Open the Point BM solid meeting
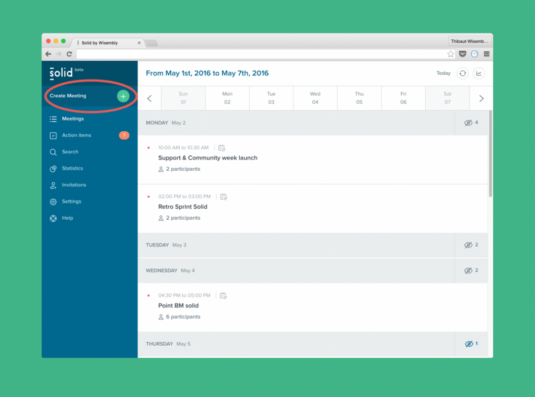535x397 pixels. pyautogui.click(x=178, y=305)
